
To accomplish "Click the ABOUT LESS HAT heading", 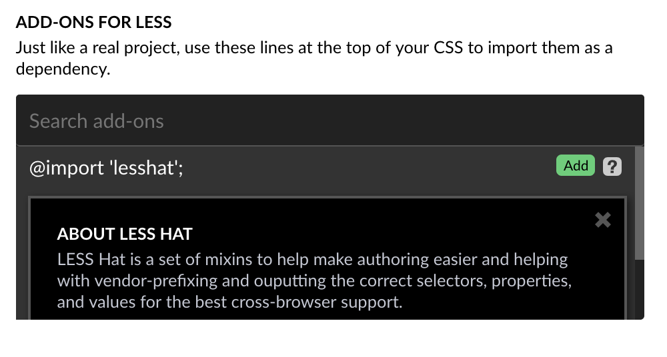I will [125, 234].
